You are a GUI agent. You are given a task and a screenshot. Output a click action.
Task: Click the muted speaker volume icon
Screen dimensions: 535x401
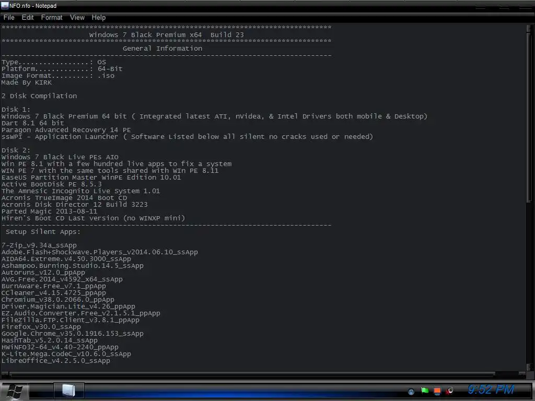tap(450, 391)
